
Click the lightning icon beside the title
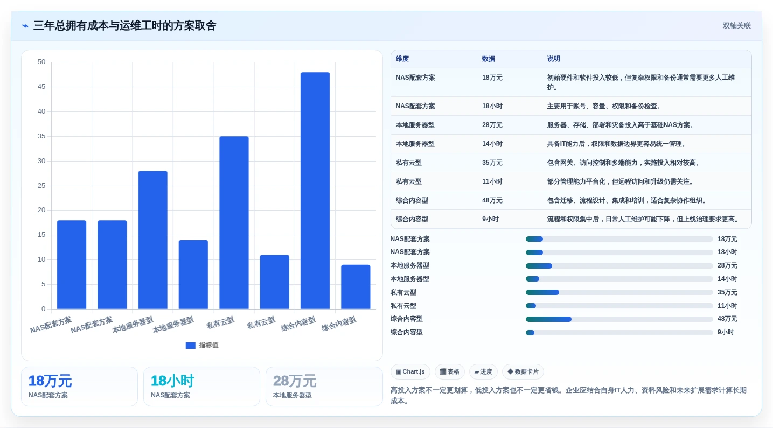click(x=25, y=26)
